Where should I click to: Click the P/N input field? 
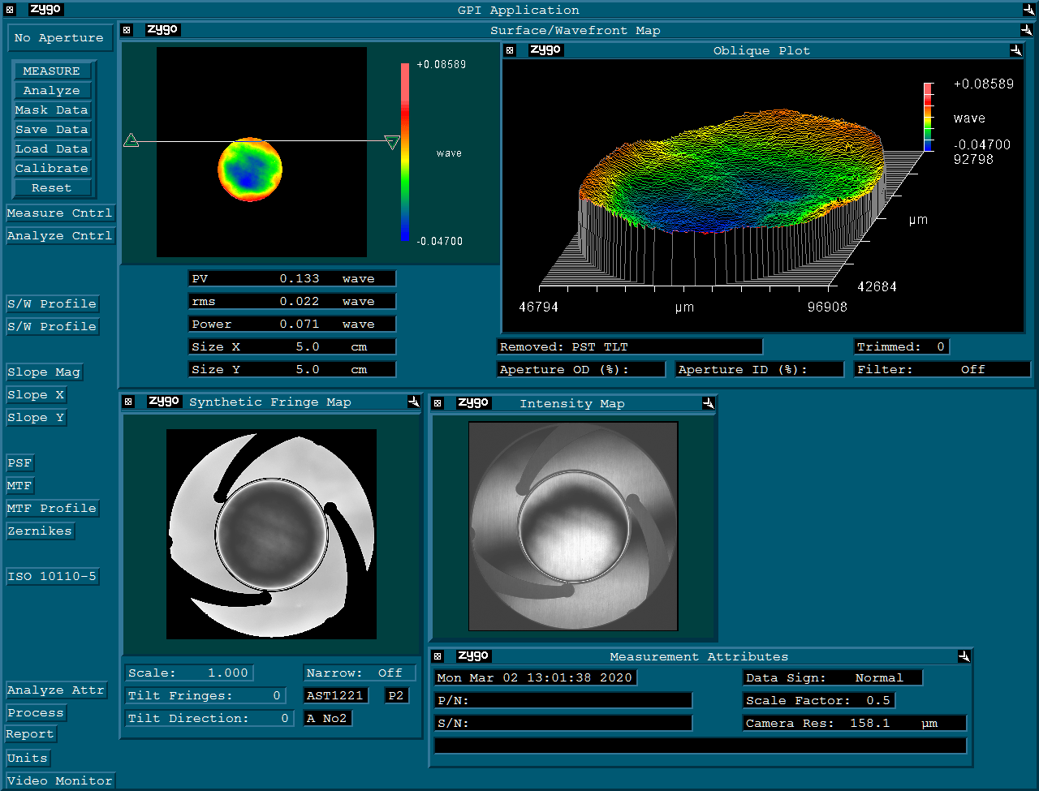(x=563, y=700)
